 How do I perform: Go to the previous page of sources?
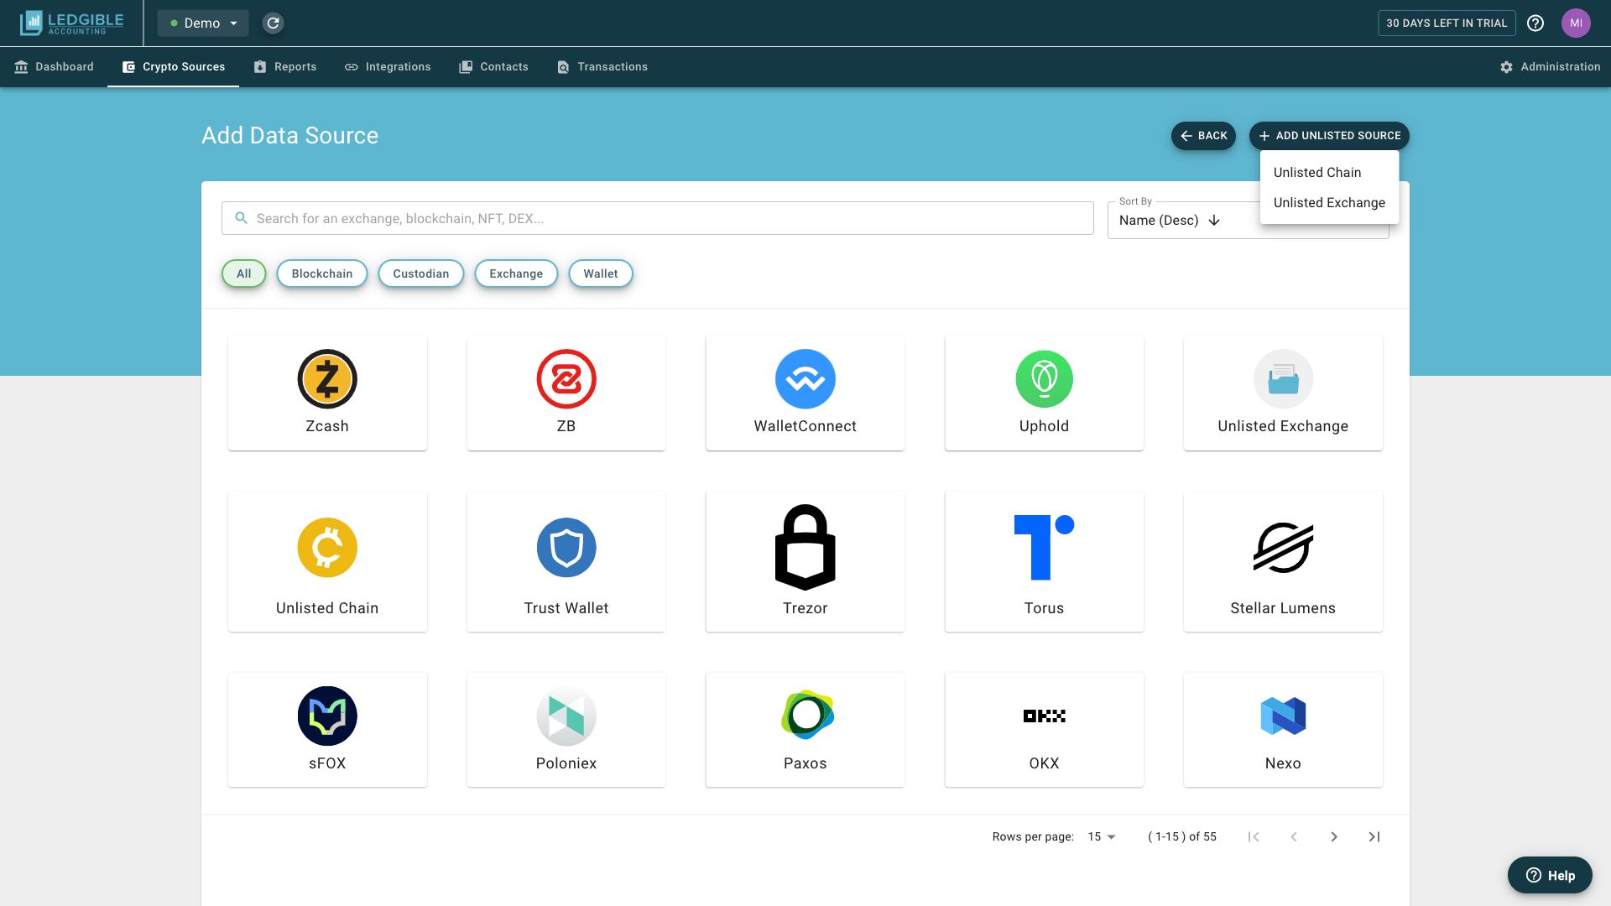pos(1294,836)
